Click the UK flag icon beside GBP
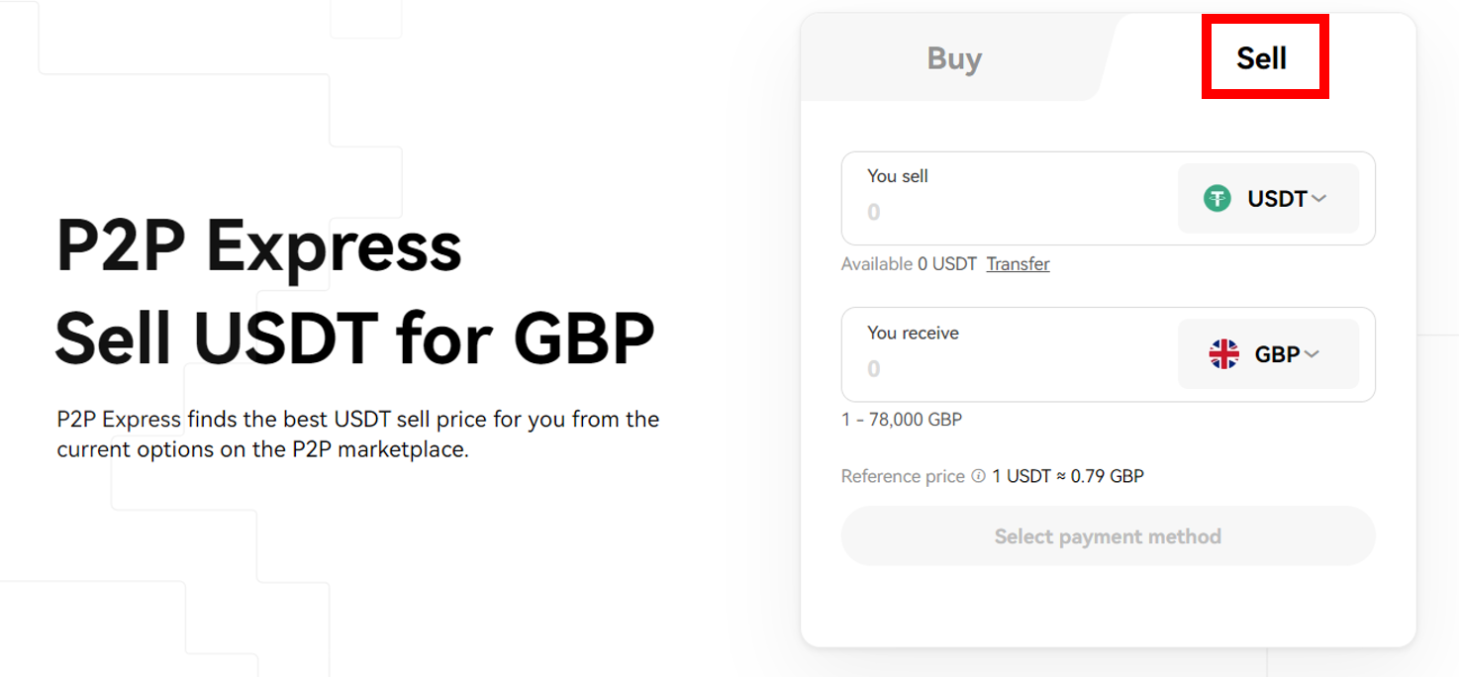This screenshot has height=677, width=1459. click(x=1224, y=354)
